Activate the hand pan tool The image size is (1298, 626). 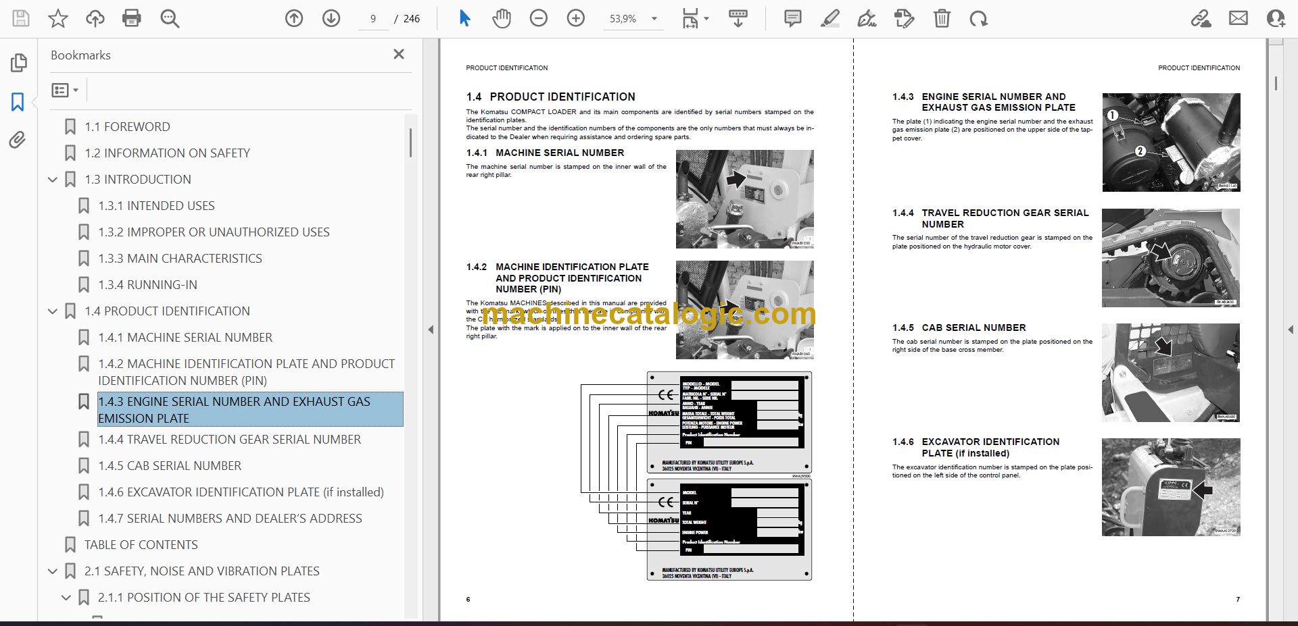click(502, 18)
